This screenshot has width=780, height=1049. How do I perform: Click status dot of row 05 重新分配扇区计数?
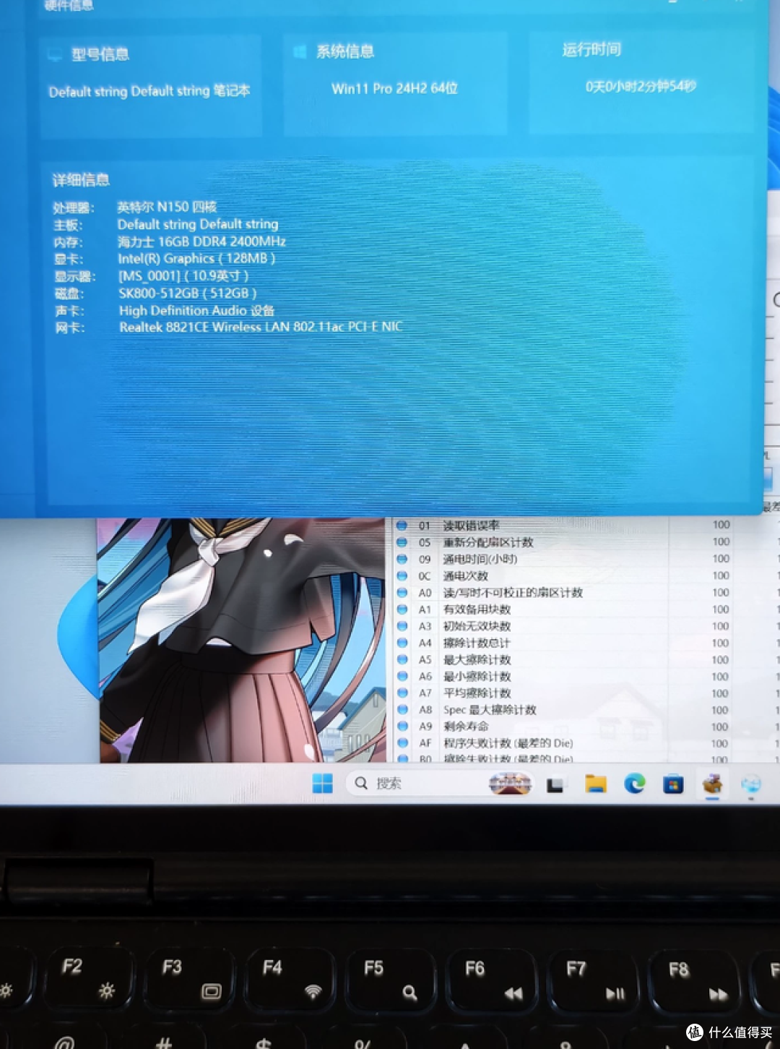pos(402,542)
